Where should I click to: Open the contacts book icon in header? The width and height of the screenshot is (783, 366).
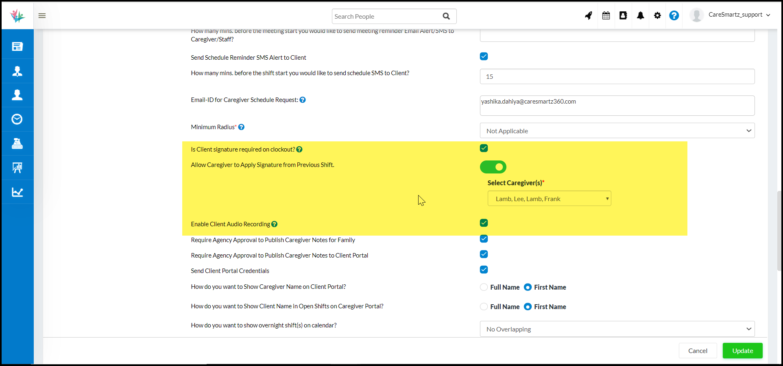(x=623, y=15)
